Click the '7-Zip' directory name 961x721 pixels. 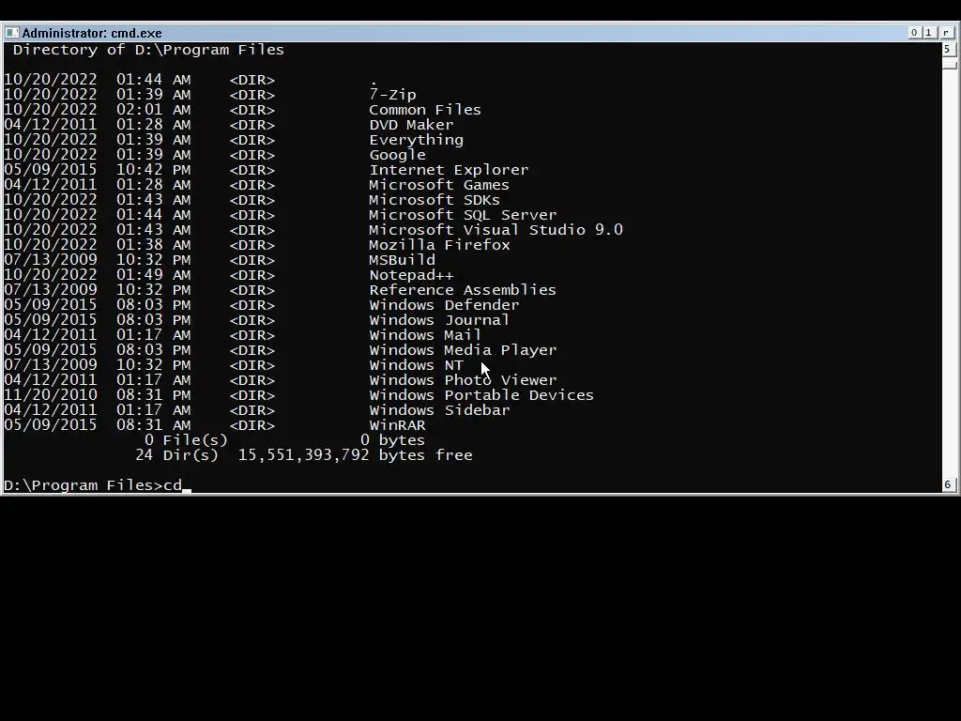[x=393, y=95]
